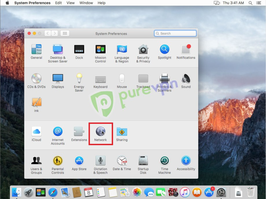The image size is (266, 199).
Task: Open the Window menu
Action: pyautogui.click(x=86, y=3)
